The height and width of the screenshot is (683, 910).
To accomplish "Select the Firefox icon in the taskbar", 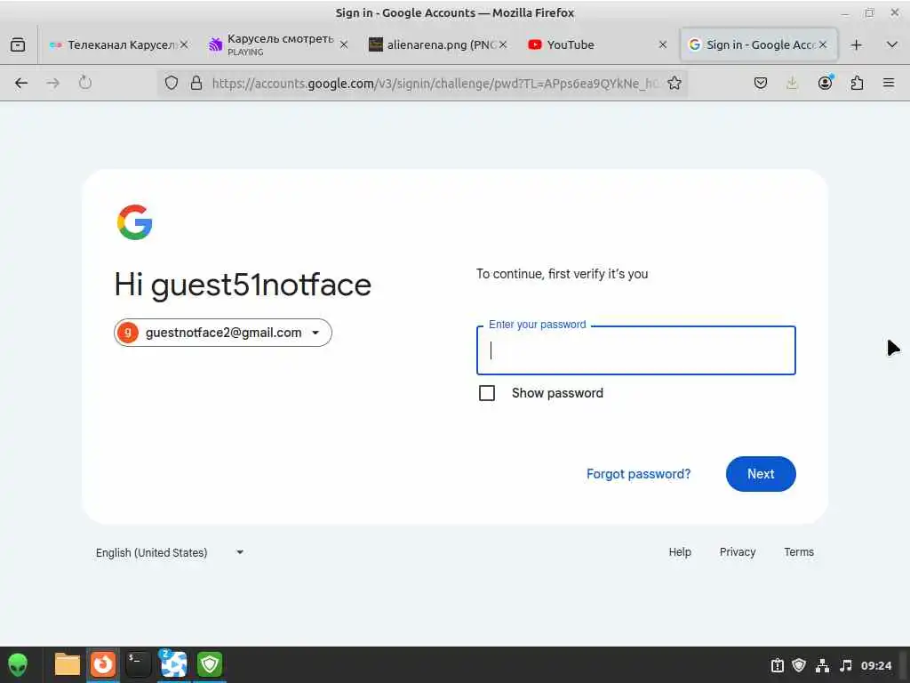I will (x=103, y=664).
